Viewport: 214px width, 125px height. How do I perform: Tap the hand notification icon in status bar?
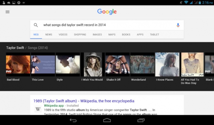pyautogui.click(x=4, y=3)
